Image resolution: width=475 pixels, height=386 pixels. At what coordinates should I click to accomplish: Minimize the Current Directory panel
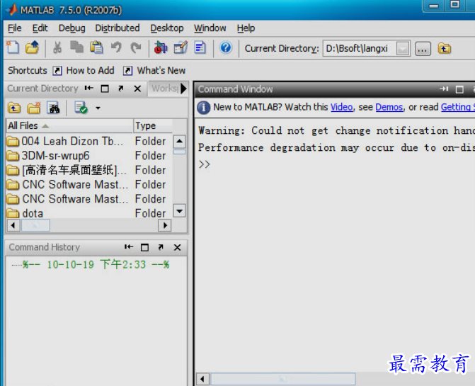click(88, 88)
